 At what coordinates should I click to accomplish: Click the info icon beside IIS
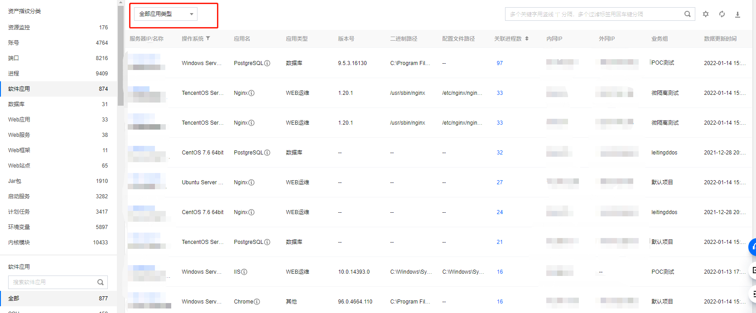click(244, 272)
